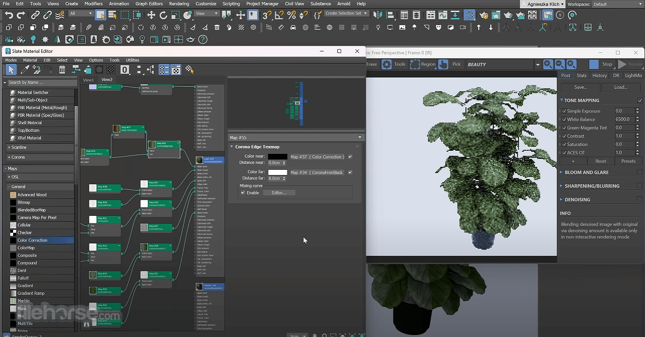Open the Create Selection Set dropdown
Screen dimensions: 645x337
click(x=346, y=13)
